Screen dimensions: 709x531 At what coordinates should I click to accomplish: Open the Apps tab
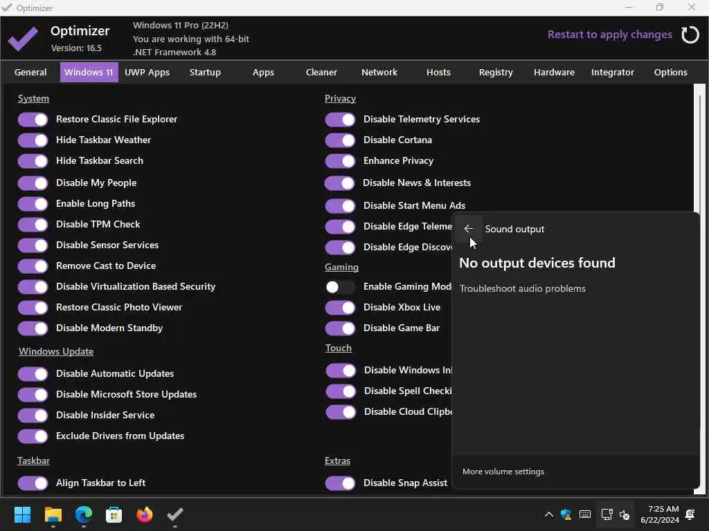[x=263, y=72]
